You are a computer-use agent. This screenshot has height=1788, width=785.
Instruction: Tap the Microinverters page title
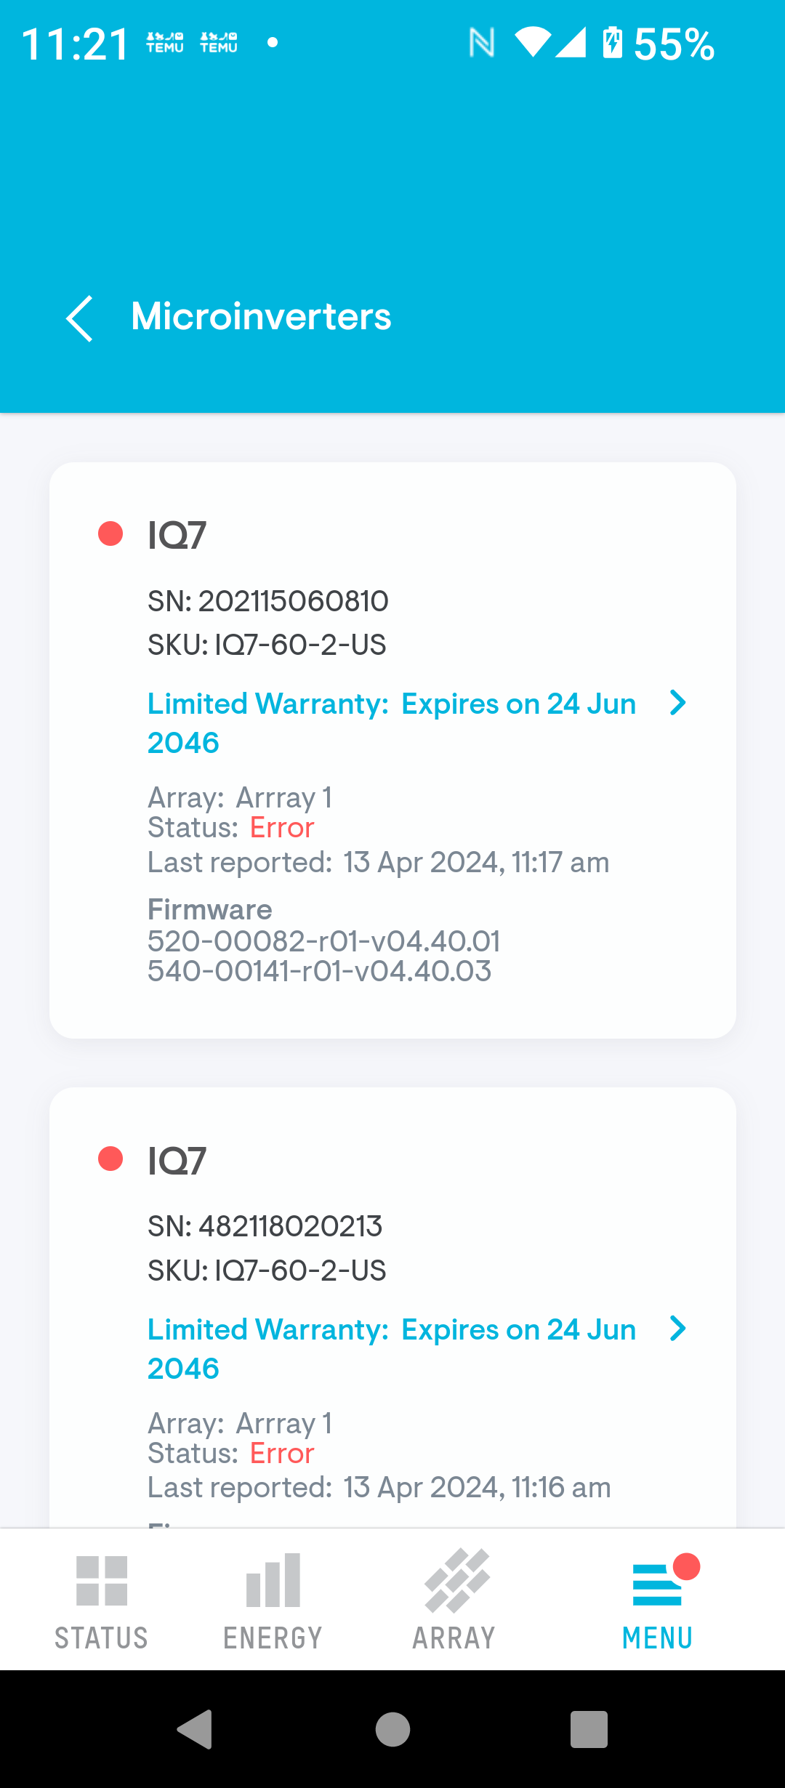[261, 317]
